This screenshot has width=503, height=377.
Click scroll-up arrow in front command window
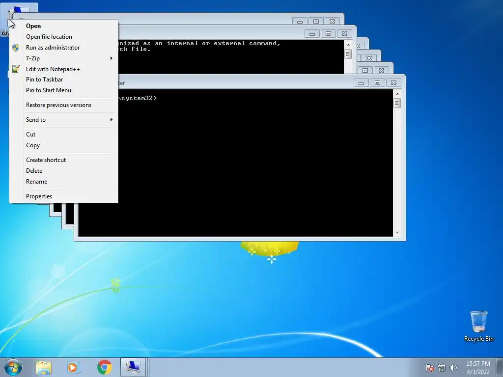(397, 94)
